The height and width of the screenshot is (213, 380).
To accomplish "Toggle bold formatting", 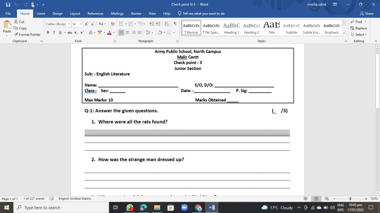I will tap(48, 33).
